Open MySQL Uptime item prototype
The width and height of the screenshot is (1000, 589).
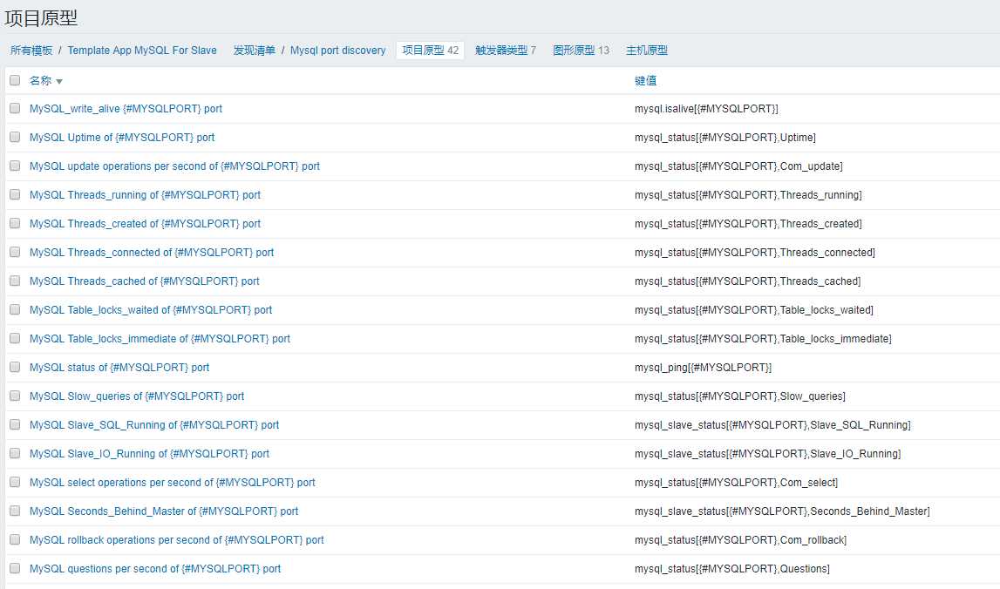122,138
